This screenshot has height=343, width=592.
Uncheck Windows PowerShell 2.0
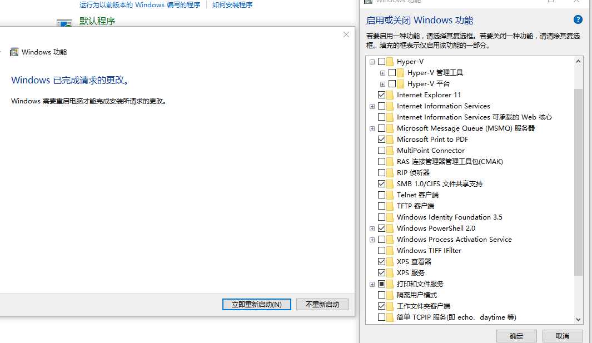382,228
